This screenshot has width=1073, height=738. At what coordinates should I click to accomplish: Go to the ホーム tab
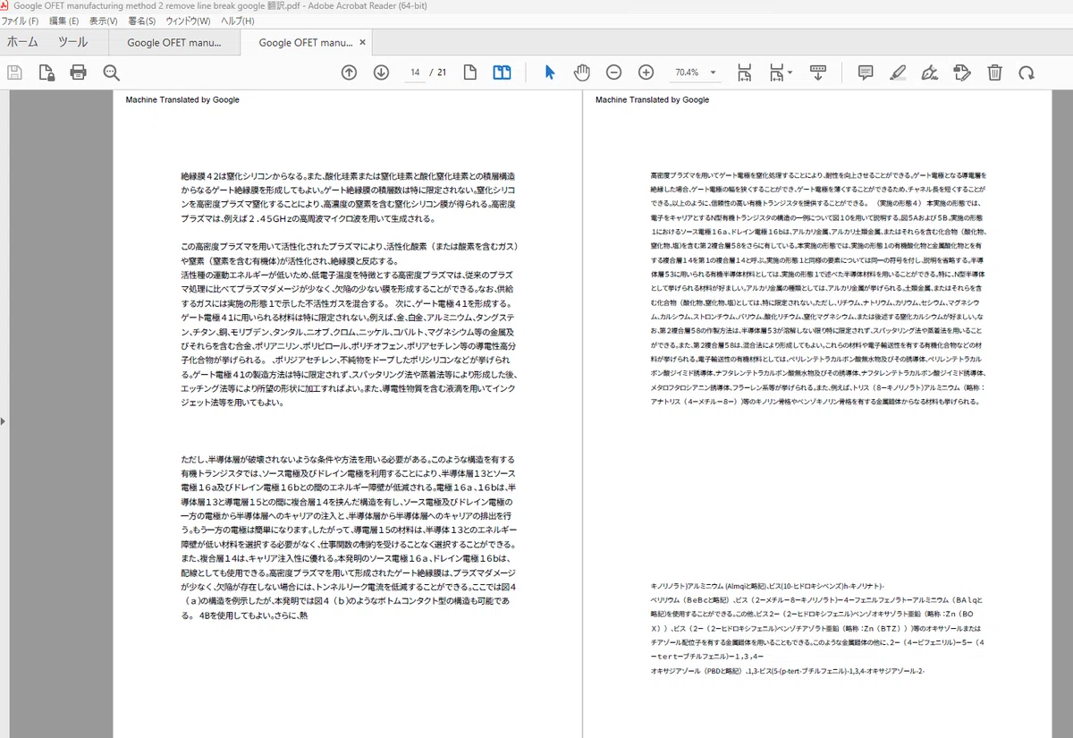(x=22, y=42)
